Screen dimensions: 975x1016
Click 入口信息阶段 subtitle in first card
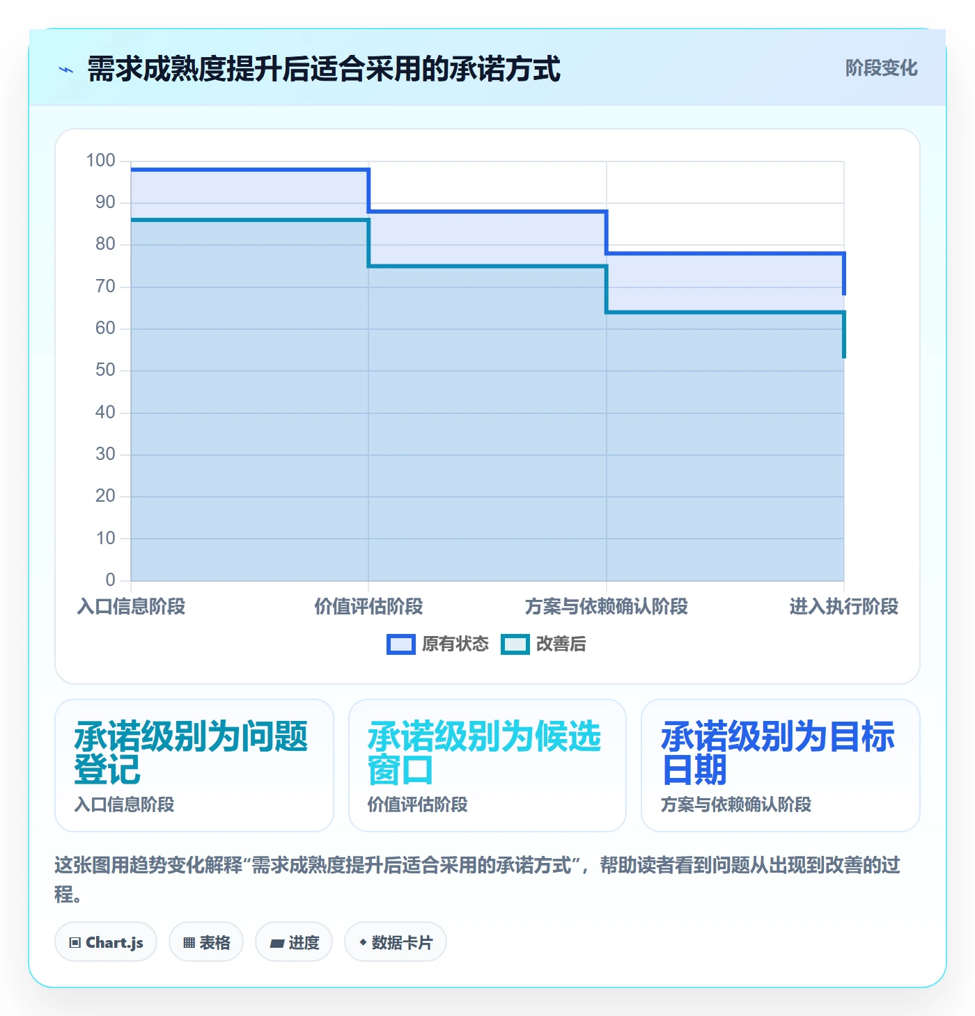point(125,805)
